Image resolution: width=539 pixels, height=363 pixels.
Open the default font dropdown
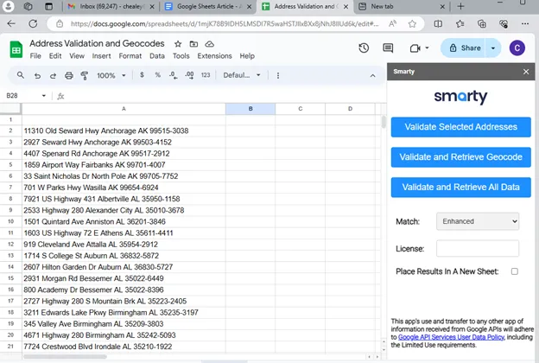click(x=241, y=75)
